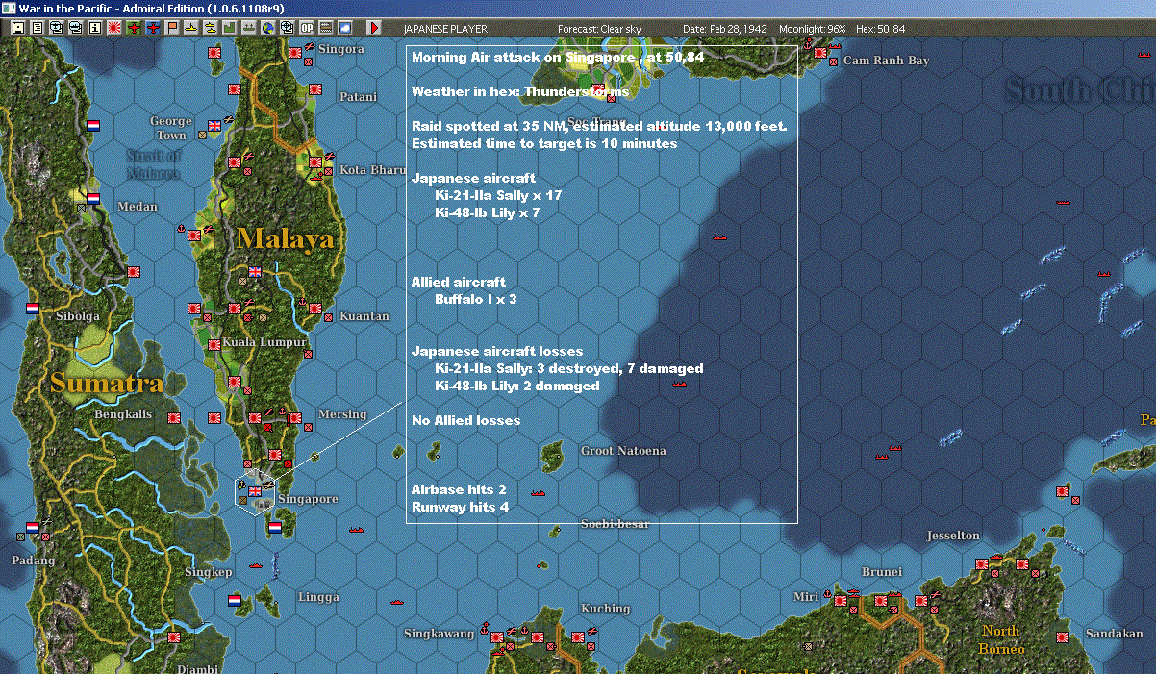
Task: Select the red plane on green icon
Action: [134, 28]
